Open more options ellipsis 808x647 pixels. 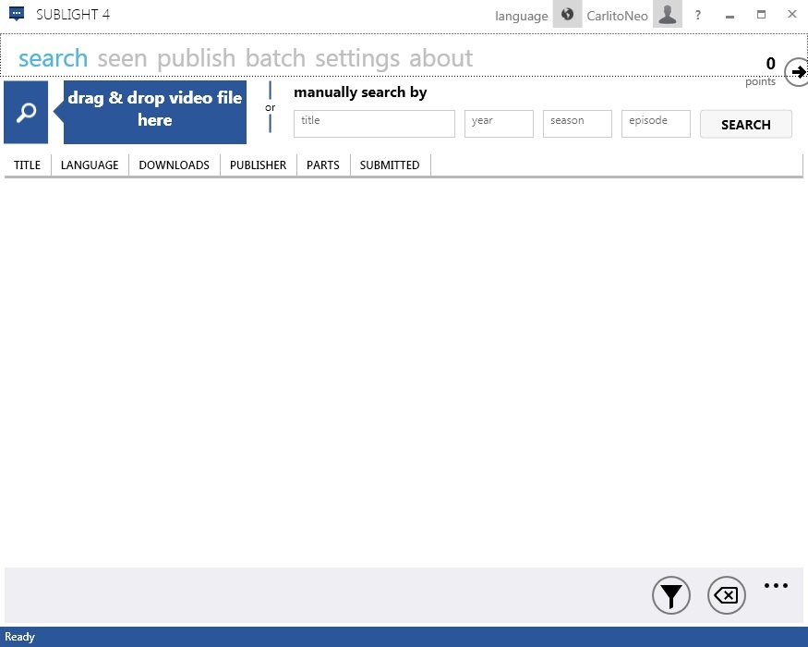click(x=776, y=586)
